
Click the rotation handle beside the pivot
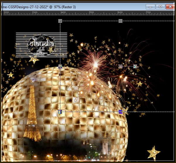[x=135, y=66]
